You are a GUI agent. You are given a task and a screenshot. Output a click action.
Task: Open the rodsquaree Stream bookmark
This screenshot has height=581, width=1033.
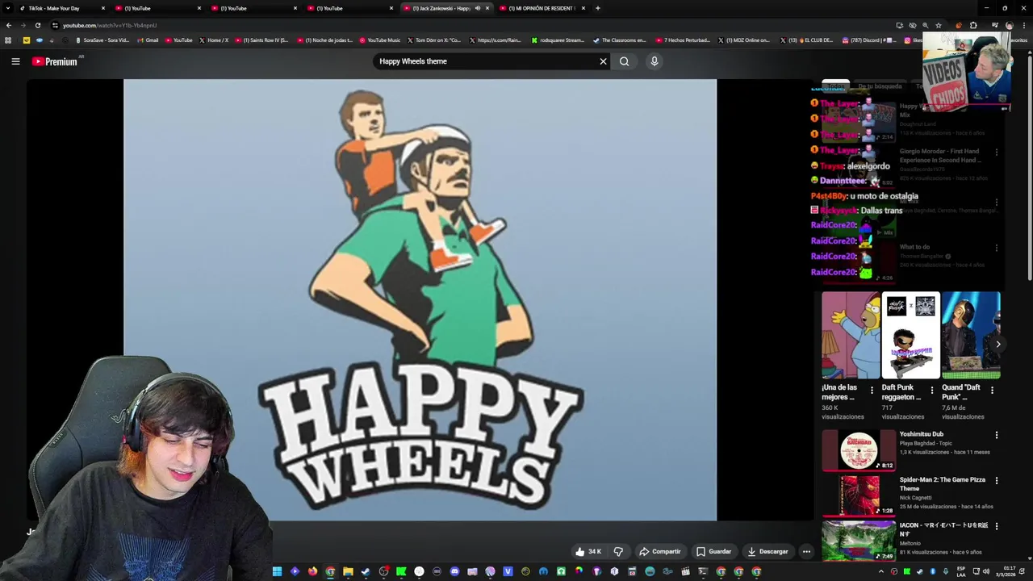[x=558, y=40]
